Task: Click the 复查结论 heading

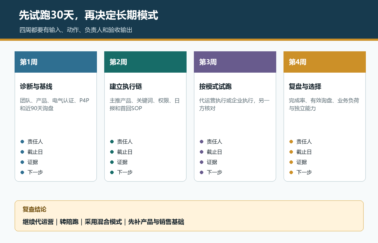Action: tap(35, 210)
